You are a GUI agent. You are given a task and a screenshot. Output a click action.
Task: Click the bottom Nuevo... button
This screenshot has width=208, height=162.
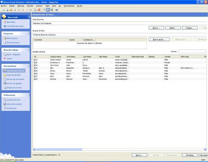(139, 155)
